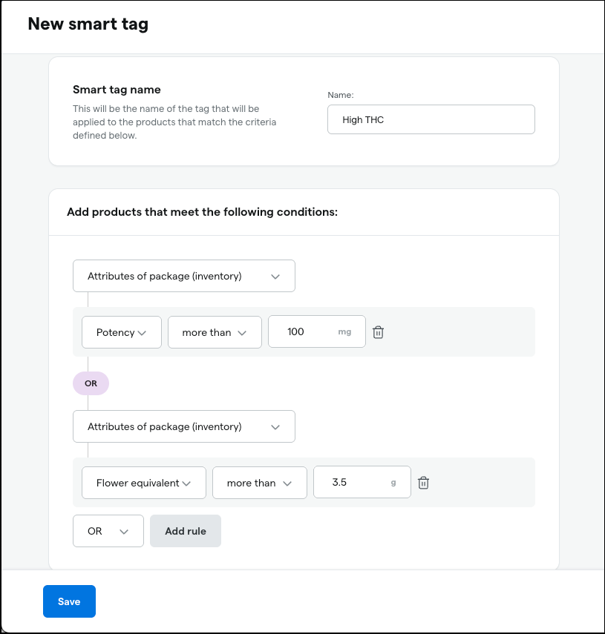Click the flower equivalent value field showing 3.5
Image resolution: width=605 pixels, height=634 pixels.
click(362, 482)
